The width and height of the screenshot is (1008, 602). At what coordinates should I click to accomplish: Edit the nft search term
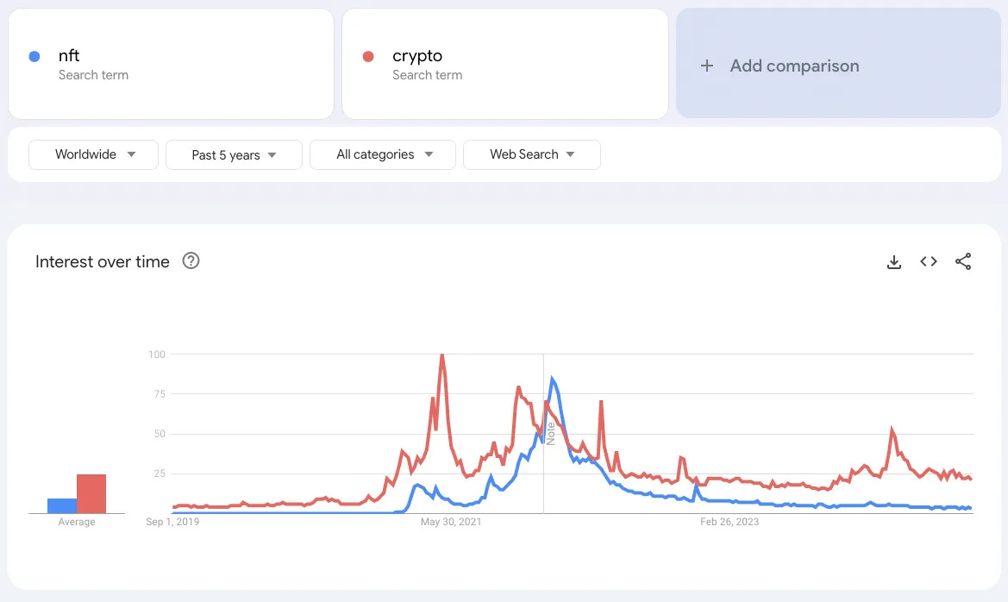pos(69,56)
